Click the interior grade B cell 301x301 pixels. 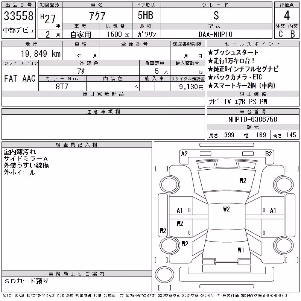293,34
